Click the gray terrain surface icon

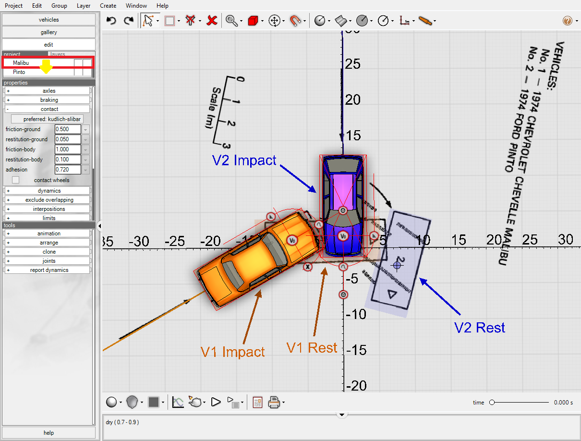tap(340, 21)
